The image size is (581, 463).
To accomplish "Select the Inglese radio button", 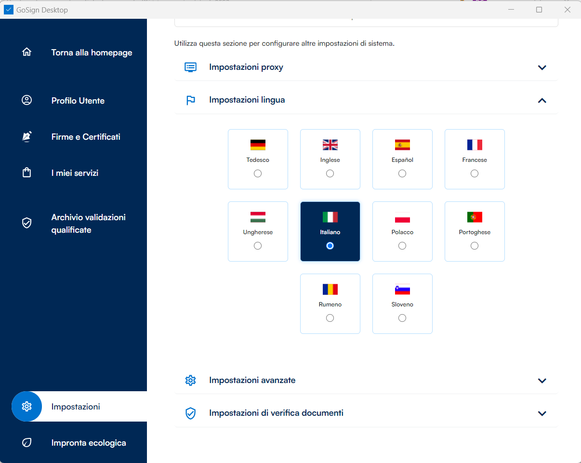I will (x=330, y=173).
